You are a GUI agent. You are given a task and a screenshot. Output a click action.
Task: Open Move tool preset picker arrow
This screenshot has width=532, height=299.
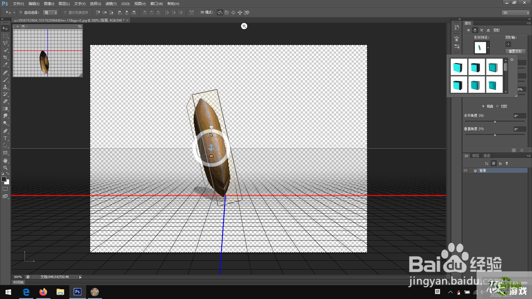14,12
